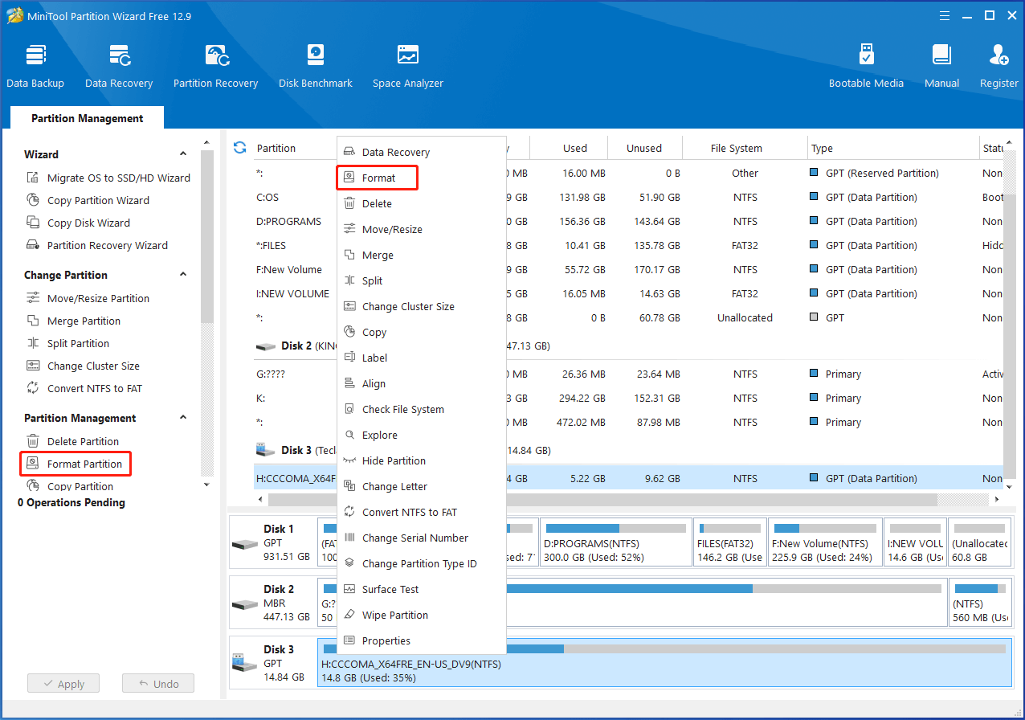Click the Undo button

pos(158,684)
